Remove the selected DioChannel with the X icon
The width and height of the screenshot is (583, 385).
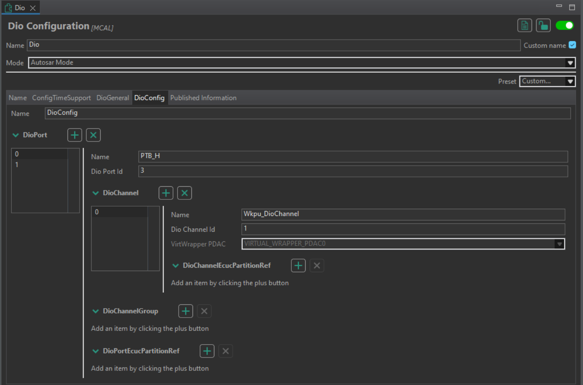(184, 193)
